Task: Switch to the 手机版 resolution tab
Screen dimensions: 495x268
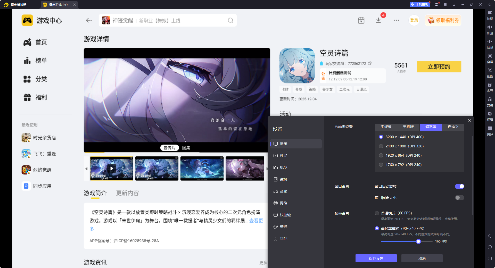Action: pos(408,127)
